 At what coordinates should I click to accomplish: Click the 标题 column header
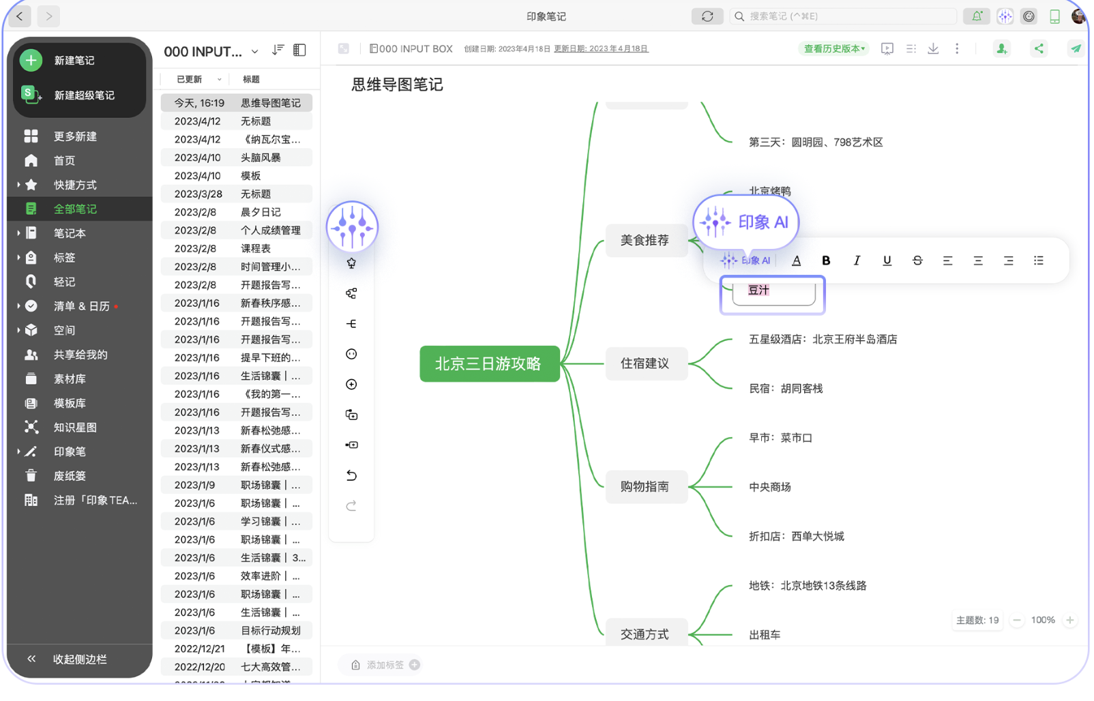tap(251, 79)
